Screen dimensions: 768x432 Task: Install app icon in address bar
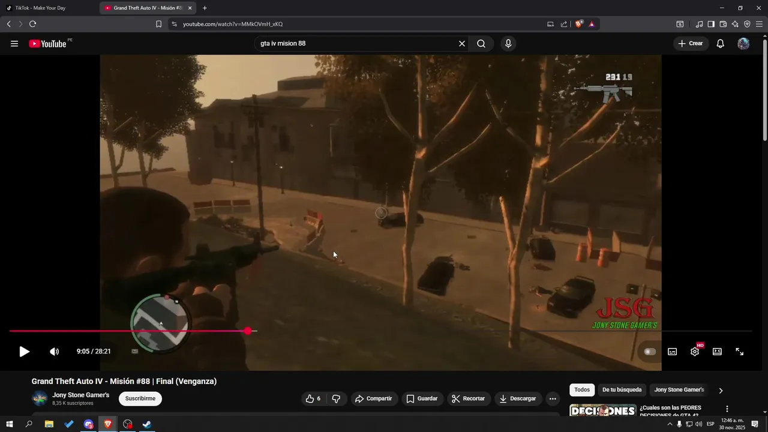550,24
